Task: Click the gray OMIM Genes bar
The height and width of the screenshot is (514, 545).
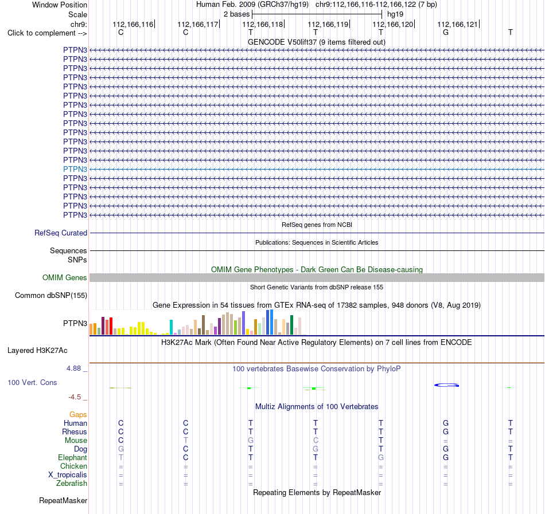Action: [x=317, y=278]
